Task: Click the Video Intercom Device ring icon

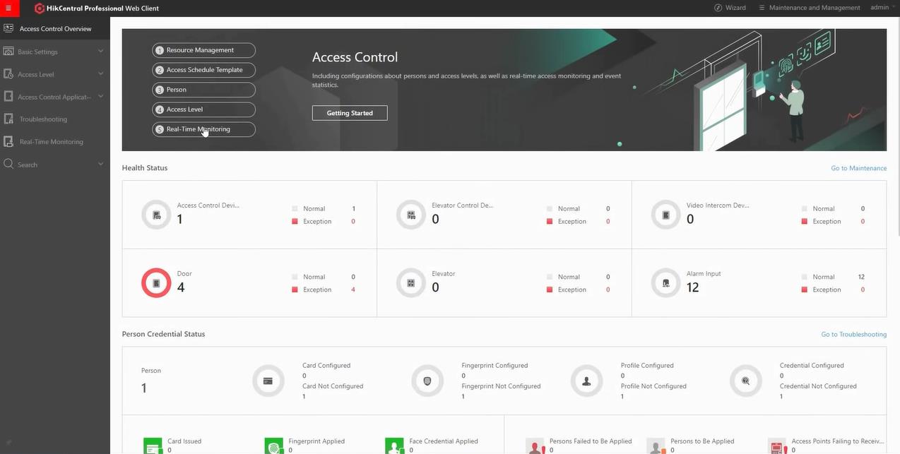Action: 665,215
